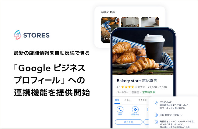Switch to the メニュー tab

(x=129, y=100)
